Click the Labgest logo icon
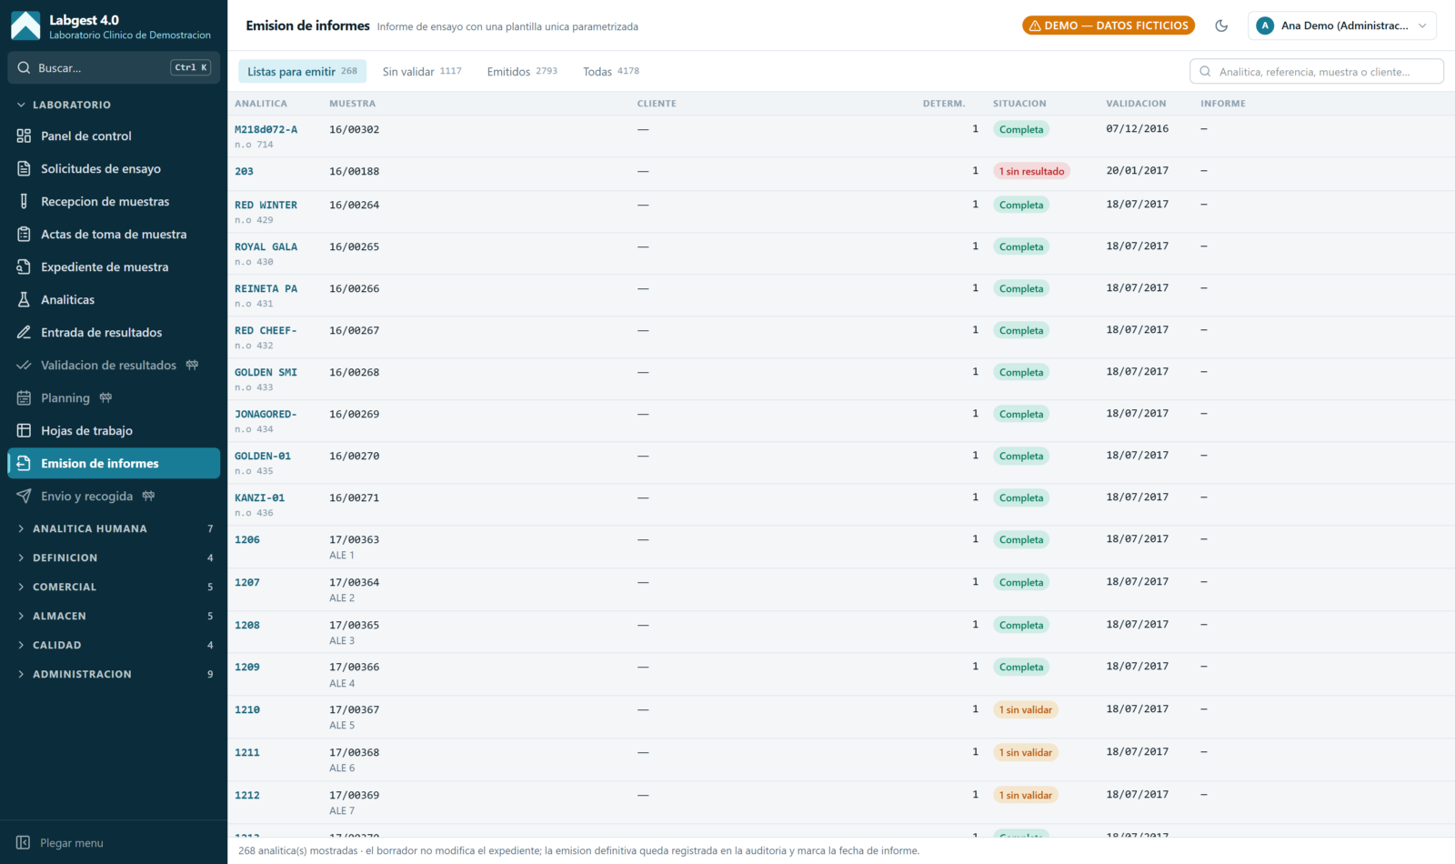Screen dimensions: 1455x864 pos(25,25)
